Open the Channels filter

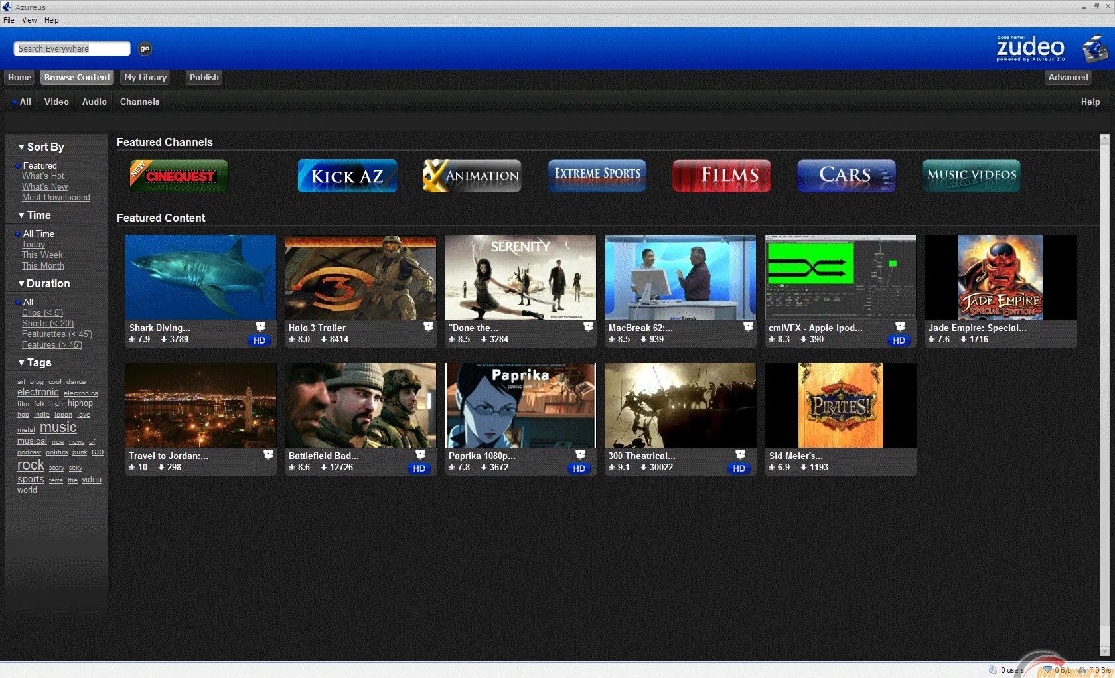pos(139,102)
